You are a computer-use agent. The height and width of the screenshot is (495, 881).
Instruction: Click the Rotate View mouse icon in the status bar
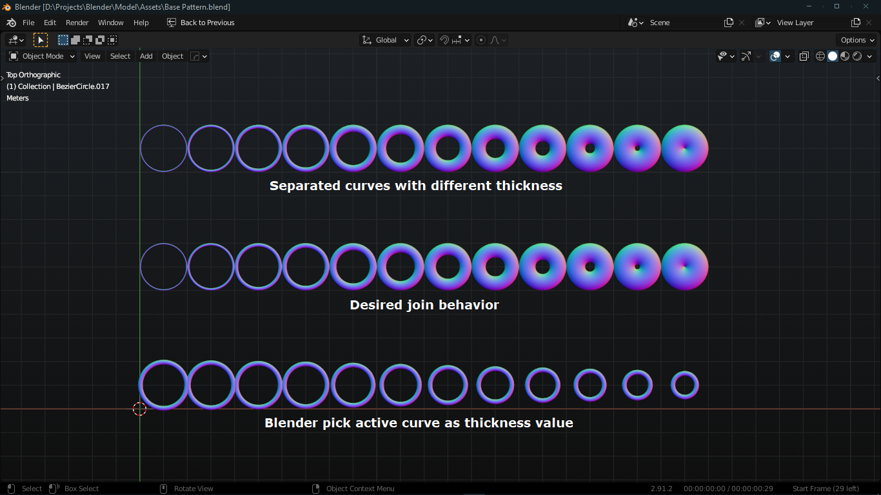coord(163,489)
